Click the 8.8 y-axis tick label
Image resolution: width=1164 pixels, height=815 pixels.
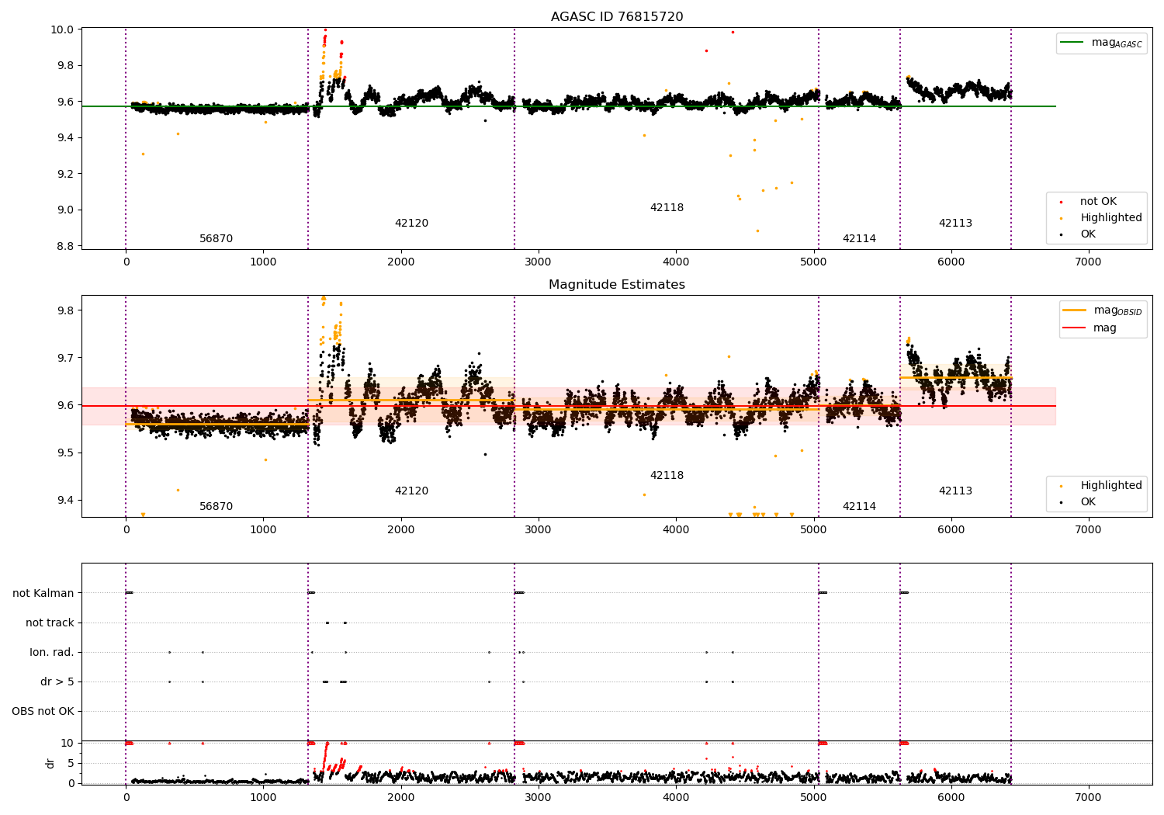(x=67, y=246)
